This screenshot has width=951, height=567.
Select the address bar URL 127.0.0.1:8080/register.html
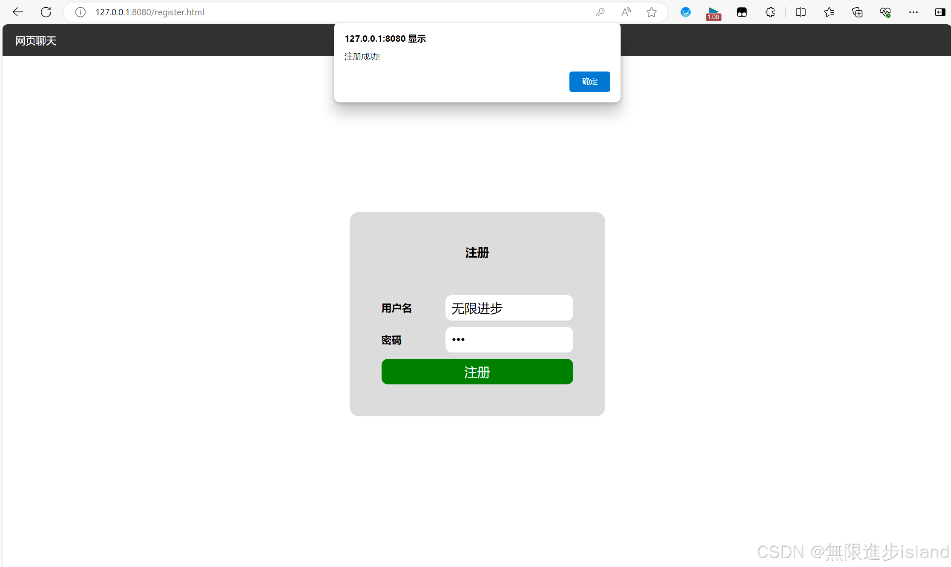(150, 12)
